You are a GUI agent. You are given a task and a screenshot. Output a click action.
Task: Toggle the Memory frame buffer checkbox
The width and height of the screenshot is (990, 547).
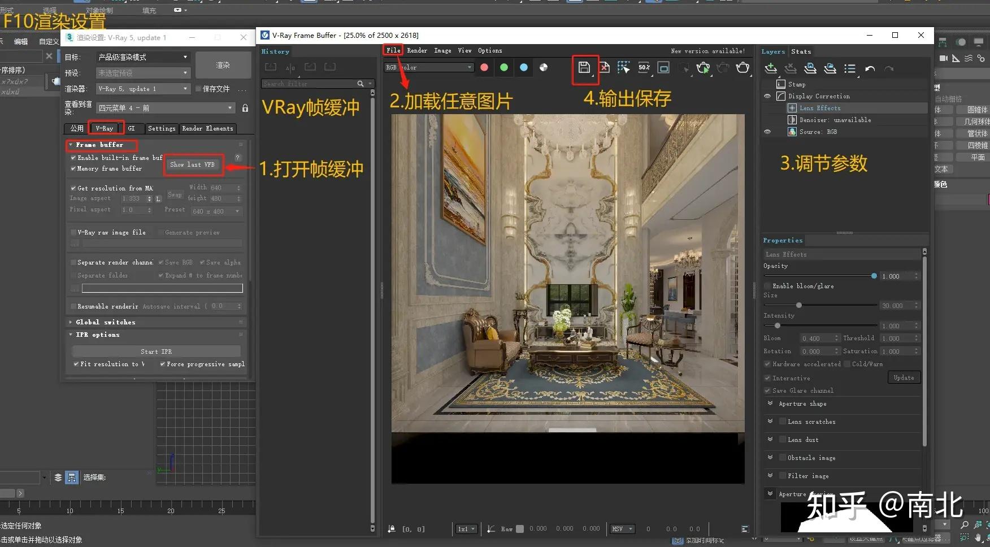73,168
